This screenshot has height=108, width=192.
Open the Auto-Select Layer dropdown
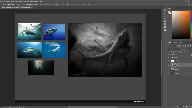pyautogui.click(x=19, y=4)
